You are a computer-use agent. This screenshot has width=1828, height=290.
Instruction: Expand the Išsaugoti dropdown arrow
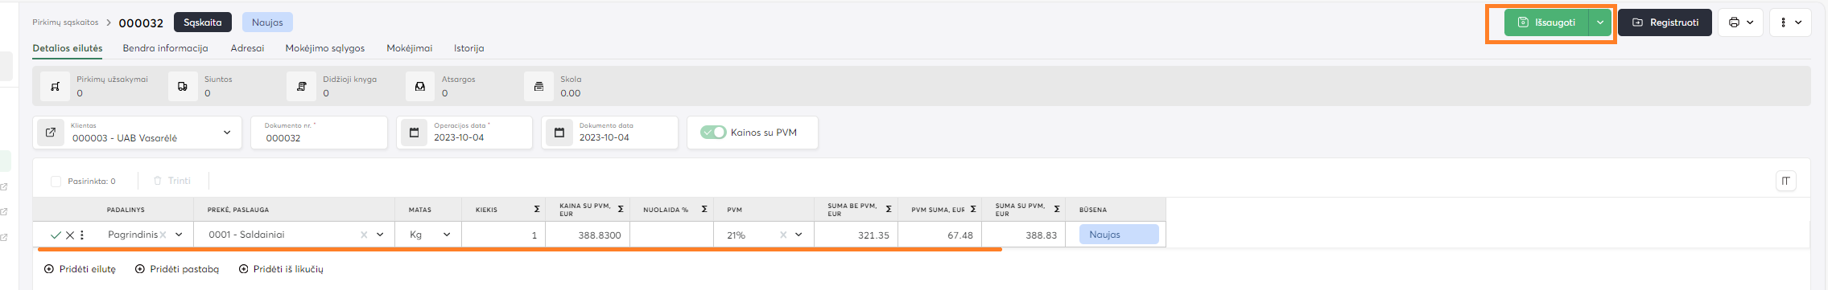[x=1600, y=22]
